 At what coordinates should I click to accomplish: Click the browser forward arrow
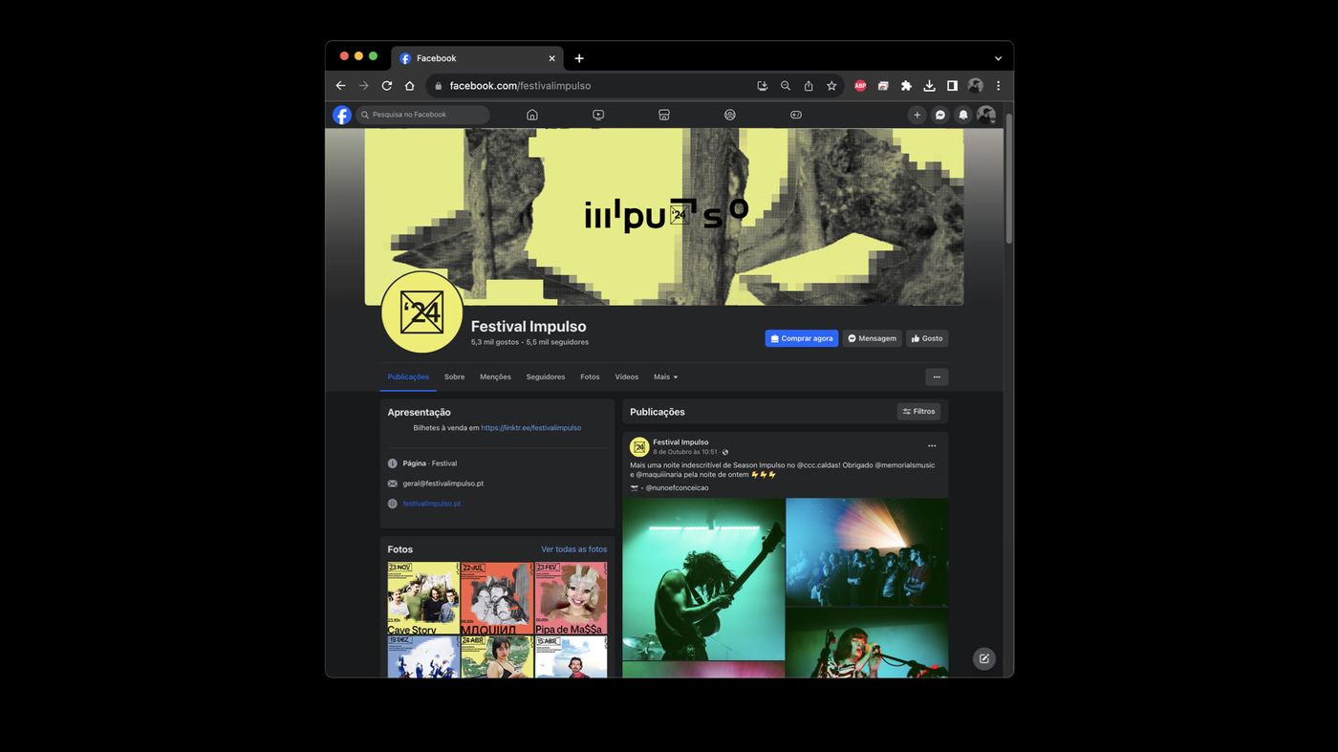363,86
